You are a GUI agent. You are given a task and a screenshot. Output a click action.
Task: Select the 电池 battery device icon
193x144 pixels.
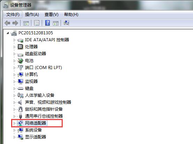point(20,61)
